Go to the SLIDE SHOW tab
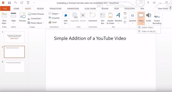 click(x=90, y=9)
